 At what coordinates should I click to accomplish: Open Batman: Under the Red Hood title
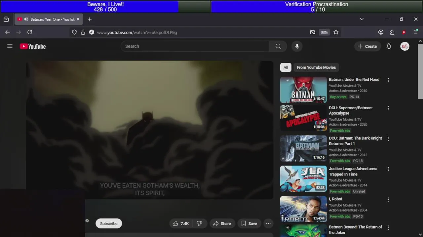[x=354, y=80]
